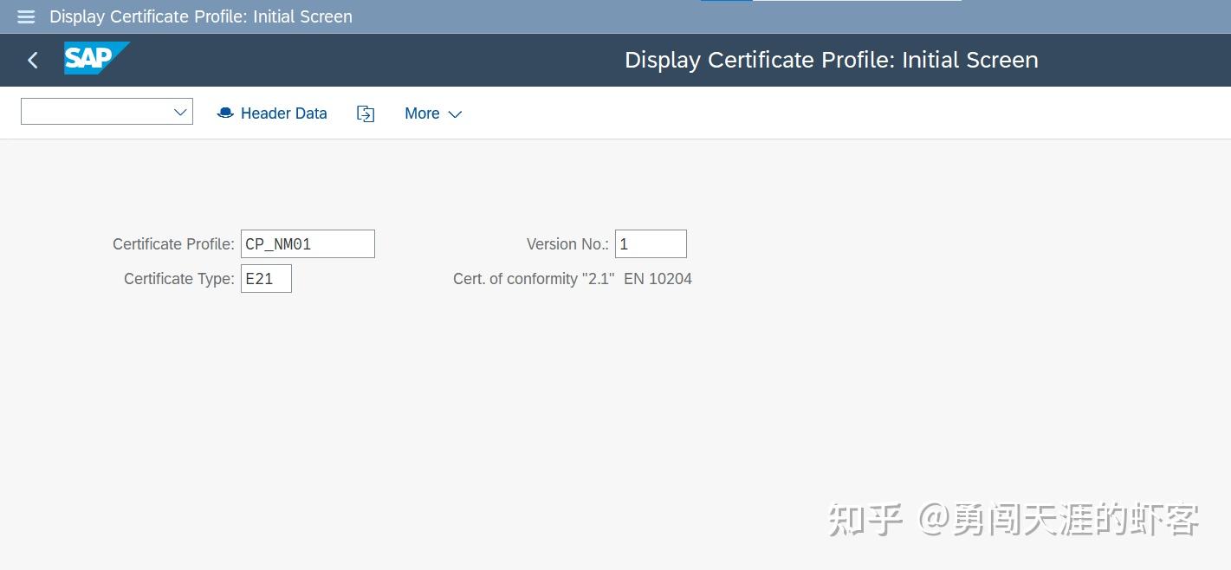
Task: Click the back arrow to return
Action: pyautogui.click(x=32, y=60)
